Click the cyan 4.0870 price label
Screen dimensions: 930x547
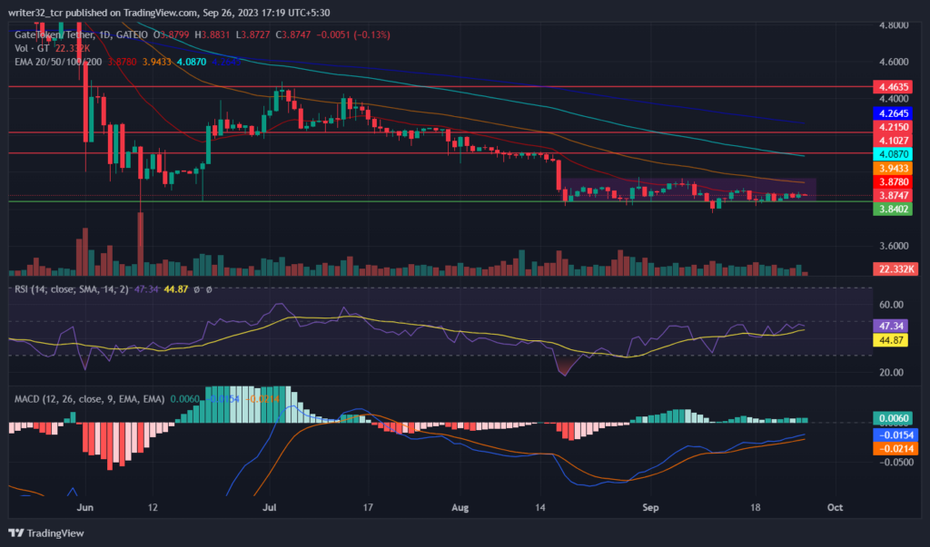tap(894, 154)
